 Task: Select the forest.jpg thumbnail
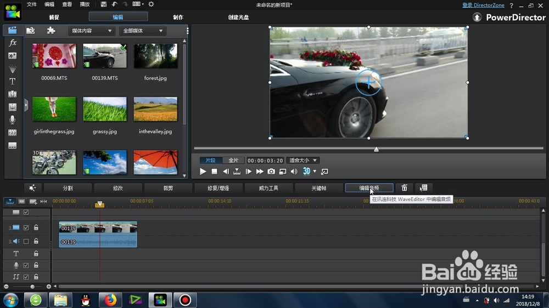(155, 56)
